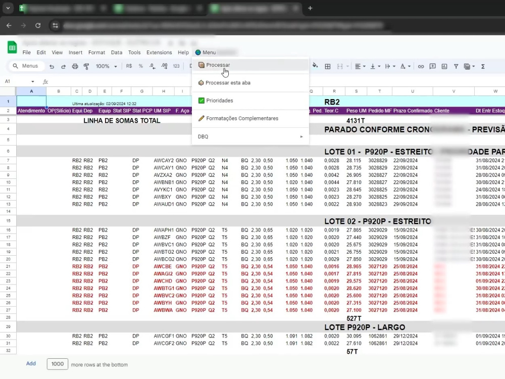
Task: Open the functions sigma menu
Action: (483, 66)
